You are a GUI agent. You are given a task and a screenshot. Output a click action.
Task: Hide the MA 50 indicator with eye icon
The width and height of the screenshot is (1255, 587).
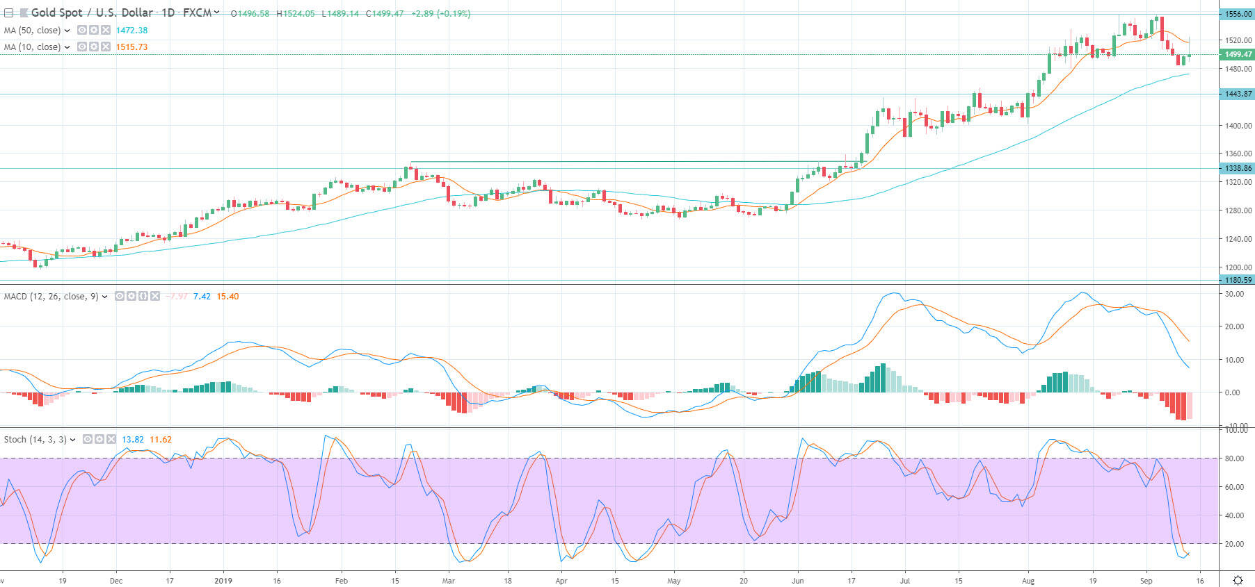coord(82,30)
